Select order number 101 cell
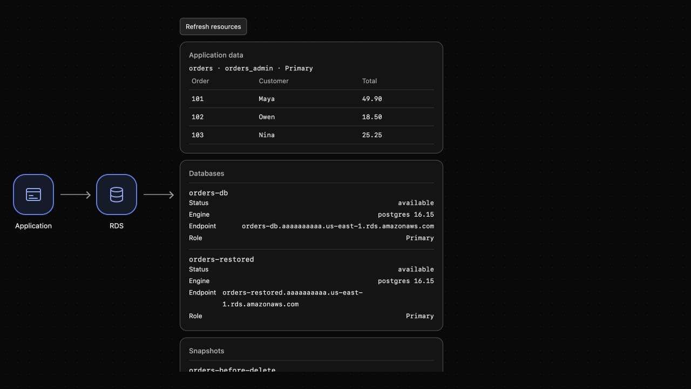691x389 pixels. pos(198,99)
